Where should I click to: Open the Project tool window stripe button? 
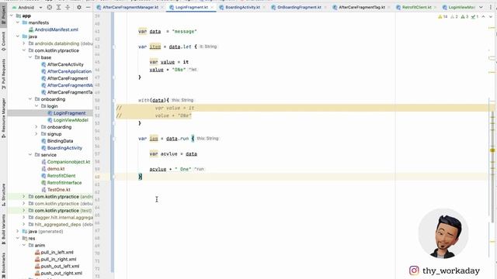pos(3,14)
